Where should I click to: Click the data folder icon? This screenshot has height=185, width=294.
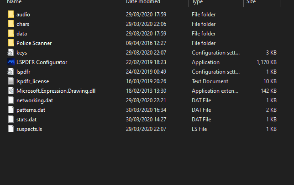(x=11, y=34)
